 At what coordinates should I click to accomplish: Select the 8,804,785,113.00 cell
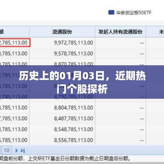tap(73, 108)
